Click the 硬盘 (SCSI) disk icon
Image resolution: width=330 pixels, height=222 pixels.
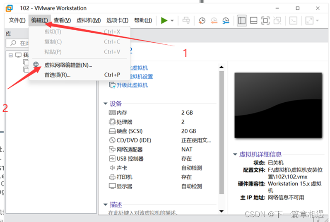click(112, 131)
